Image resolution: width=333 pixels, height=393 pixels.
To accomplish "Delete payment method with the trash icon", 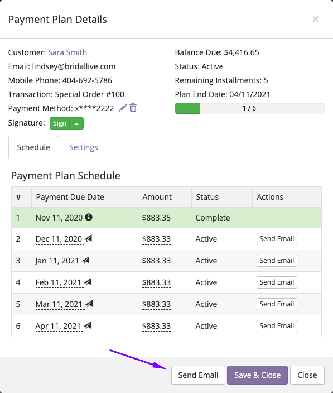I will [x=133, y=108].
